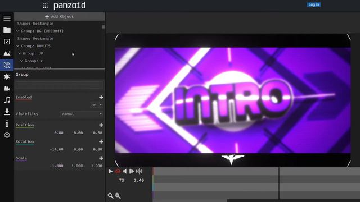This screenshot has height=202, width=360.
Task: Open the Visibility normal dropdown
Action: (x=82, y=114)
